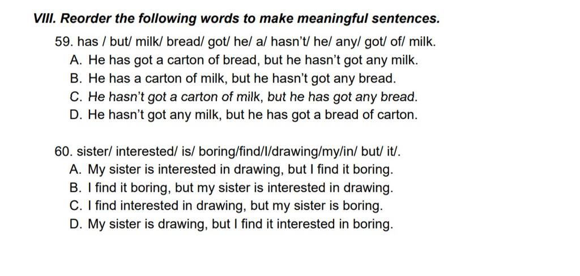Click the letter A label under question 59

click(75, 60)
